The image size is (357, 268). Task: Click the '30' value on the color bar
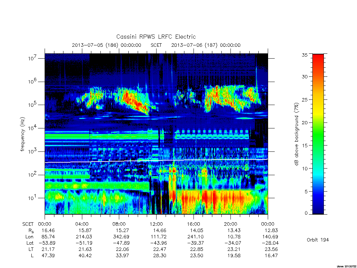305,76
